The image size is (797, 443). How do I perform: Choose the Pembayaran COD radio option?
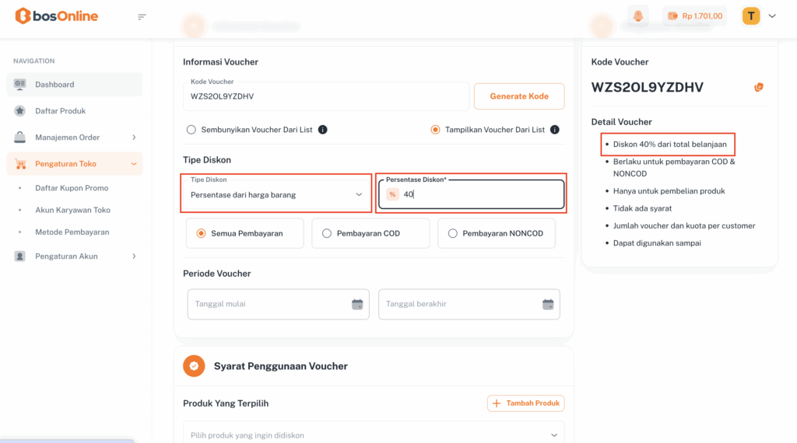[x=327, y=233]
